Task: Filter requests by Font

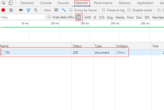Action: click(130, 18)
